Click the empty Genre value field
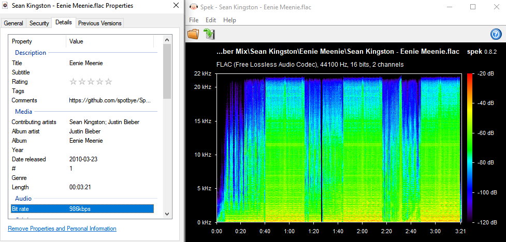 (110, 178)
